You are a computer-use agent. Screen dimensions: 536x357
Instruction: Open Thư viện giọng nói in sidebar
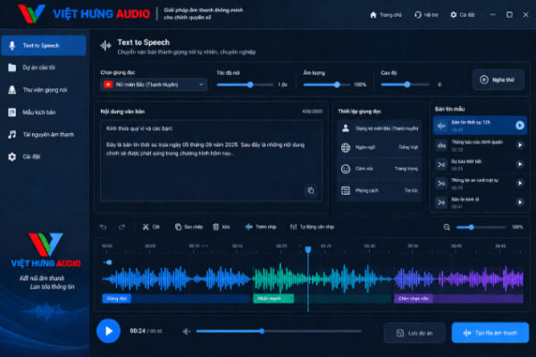click(44, 90)
